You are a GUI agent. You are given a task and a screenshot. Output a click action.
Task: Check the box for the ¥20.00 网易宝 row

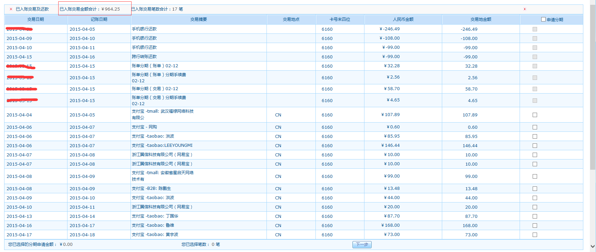click(535, 207)
